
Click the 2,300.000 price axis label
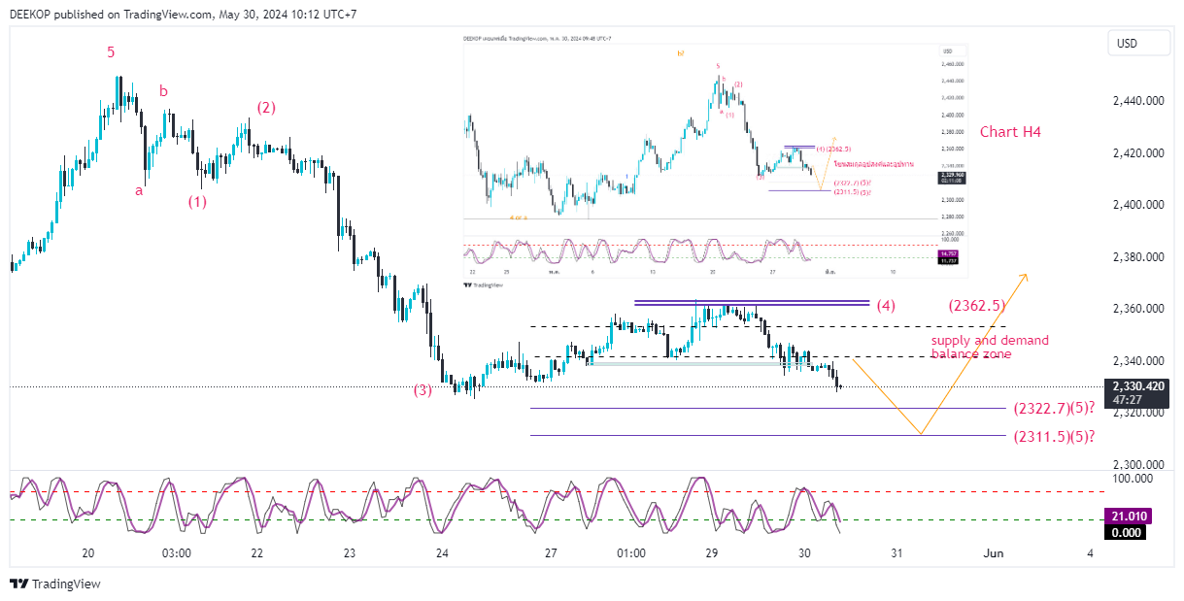point(1138,464)
